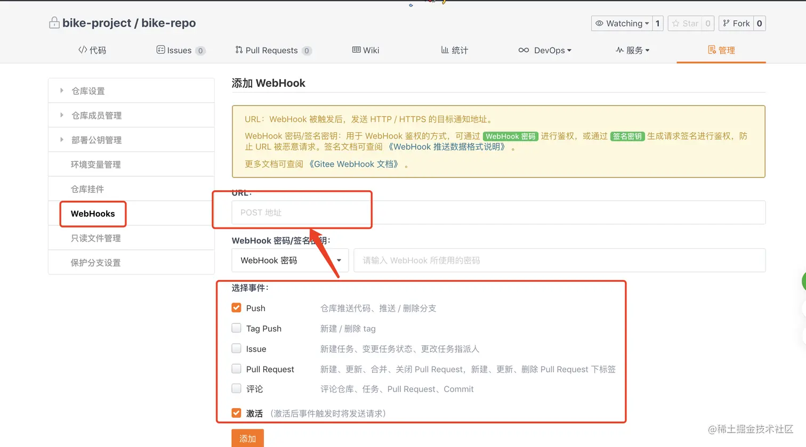Viewport: 806px width, 447px height.
Task: Toggle the 激活 checkbox
Action: (x=237, y=413)
